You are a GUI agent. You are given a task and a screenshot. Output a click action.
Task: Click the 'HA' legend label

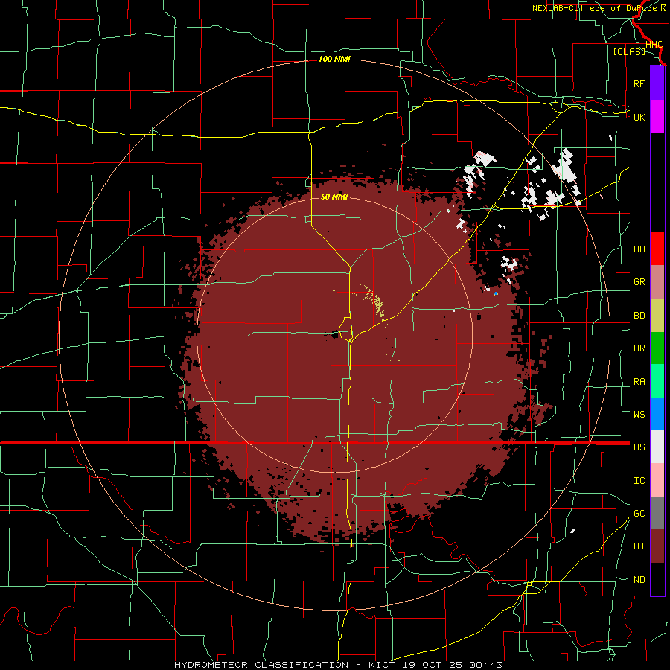639,249
